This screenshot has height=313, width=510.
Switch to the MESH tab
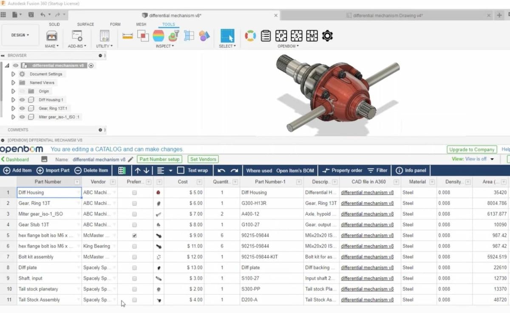tap(141, 25)
